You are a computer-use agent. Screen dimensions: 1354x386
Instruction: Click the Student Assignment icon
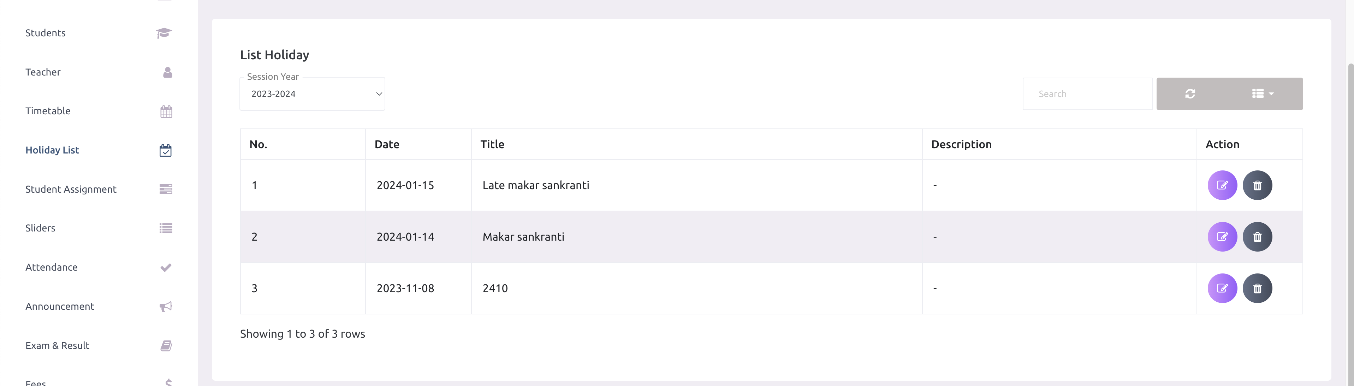click(165, 189)
